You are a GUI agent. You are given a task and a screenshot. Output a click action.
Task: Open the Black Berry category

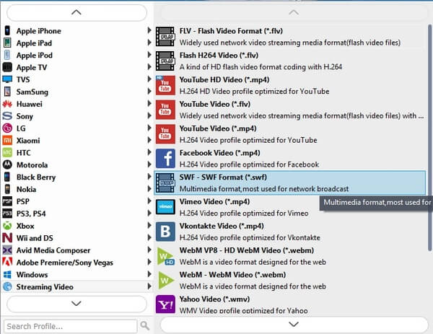77,177
